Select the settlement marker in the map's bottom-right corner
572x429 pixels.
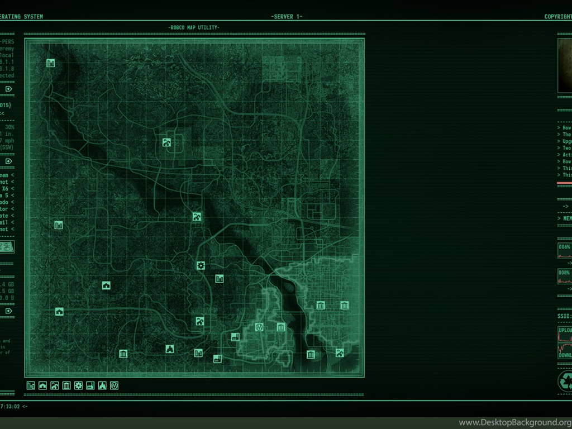pos(340,353)
